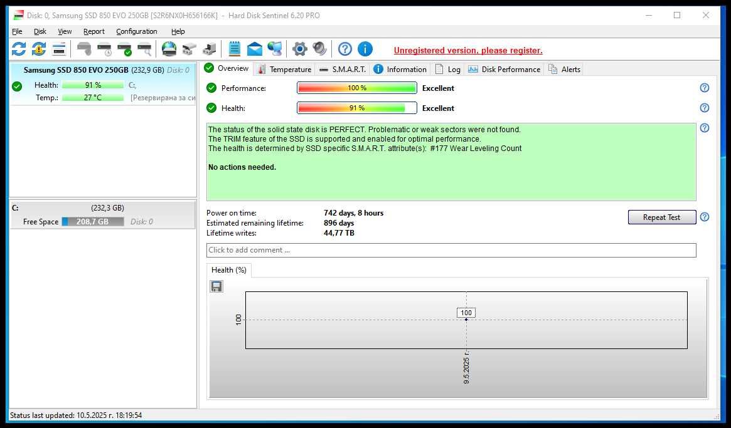Click the disk icon with clock overlay
This screenshot has width=731, height=428.
coord(104,49)
